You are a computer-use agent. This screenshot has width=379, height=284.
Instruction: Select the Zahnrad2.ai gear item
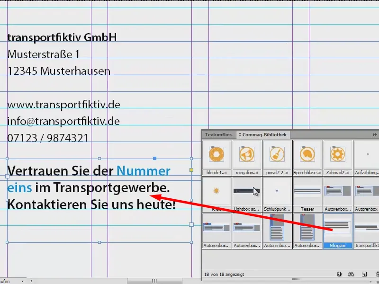point(338,158)
